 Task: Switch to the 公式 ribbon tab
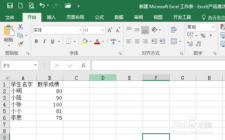99,17
